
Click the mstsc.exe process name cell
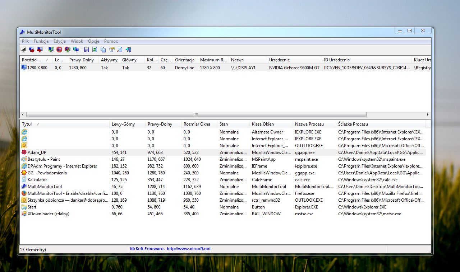pyautogui.click(x=304, y=214)
